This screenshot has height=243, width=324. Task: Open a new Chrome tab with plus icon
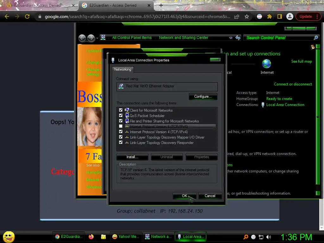tap(161, 5)
